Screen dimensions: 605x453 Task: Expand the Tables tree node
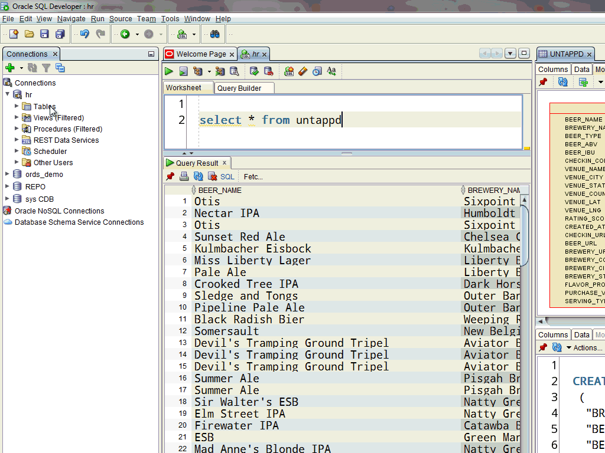(17, 106)
